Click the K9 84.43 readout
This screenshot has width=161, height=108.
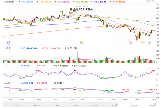(25, 66)
